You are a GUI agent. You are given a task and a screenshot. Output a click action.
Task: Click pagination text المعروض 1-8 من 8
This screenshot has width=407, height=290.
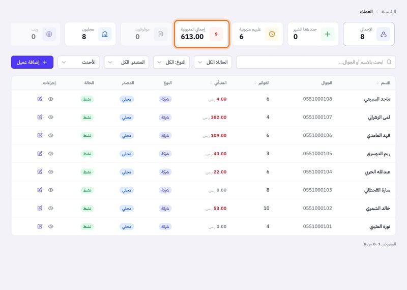pyautogui.click(x=380, y=244)
